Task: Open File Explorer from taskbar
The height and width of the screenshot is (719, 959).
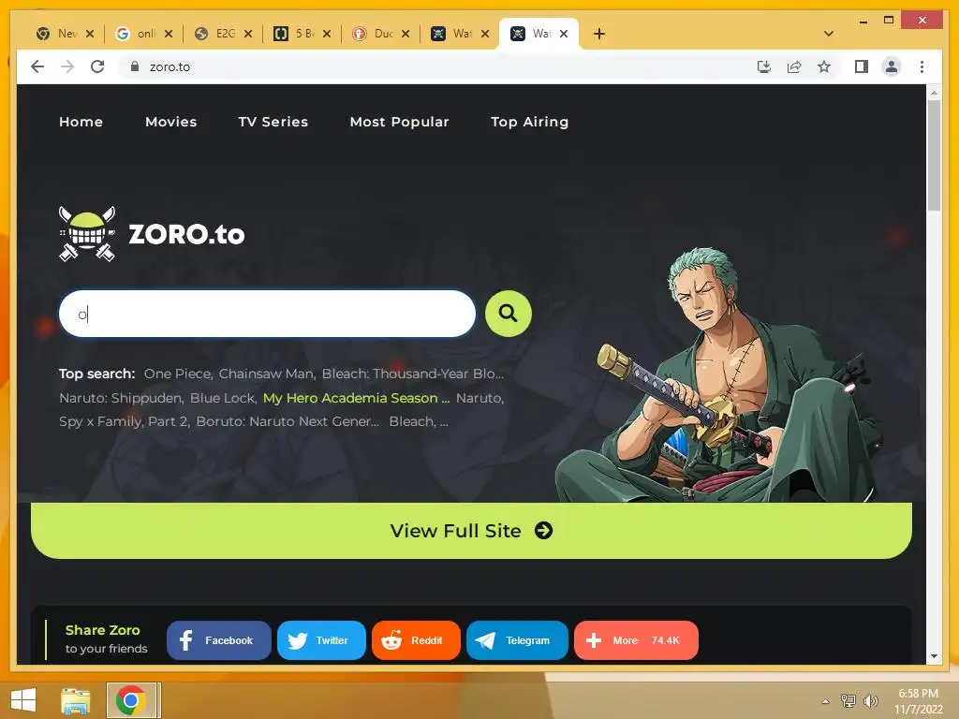Action: coord(75,700)
